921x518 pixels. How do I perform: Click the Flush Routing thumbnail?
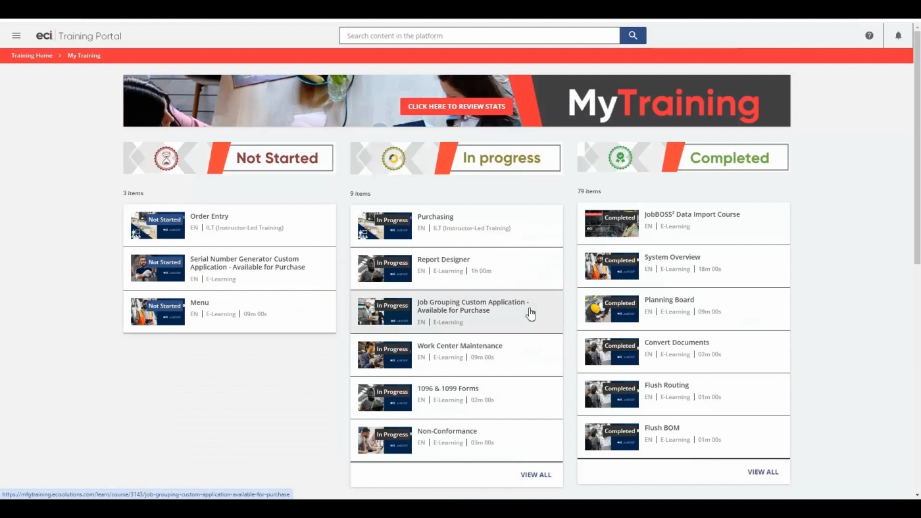612,394
